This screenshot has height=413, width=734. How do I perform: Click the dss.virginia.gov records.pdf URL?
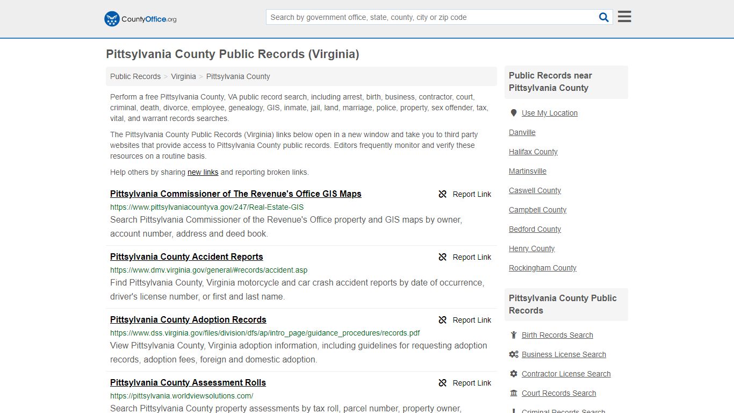tap(265, 333)
